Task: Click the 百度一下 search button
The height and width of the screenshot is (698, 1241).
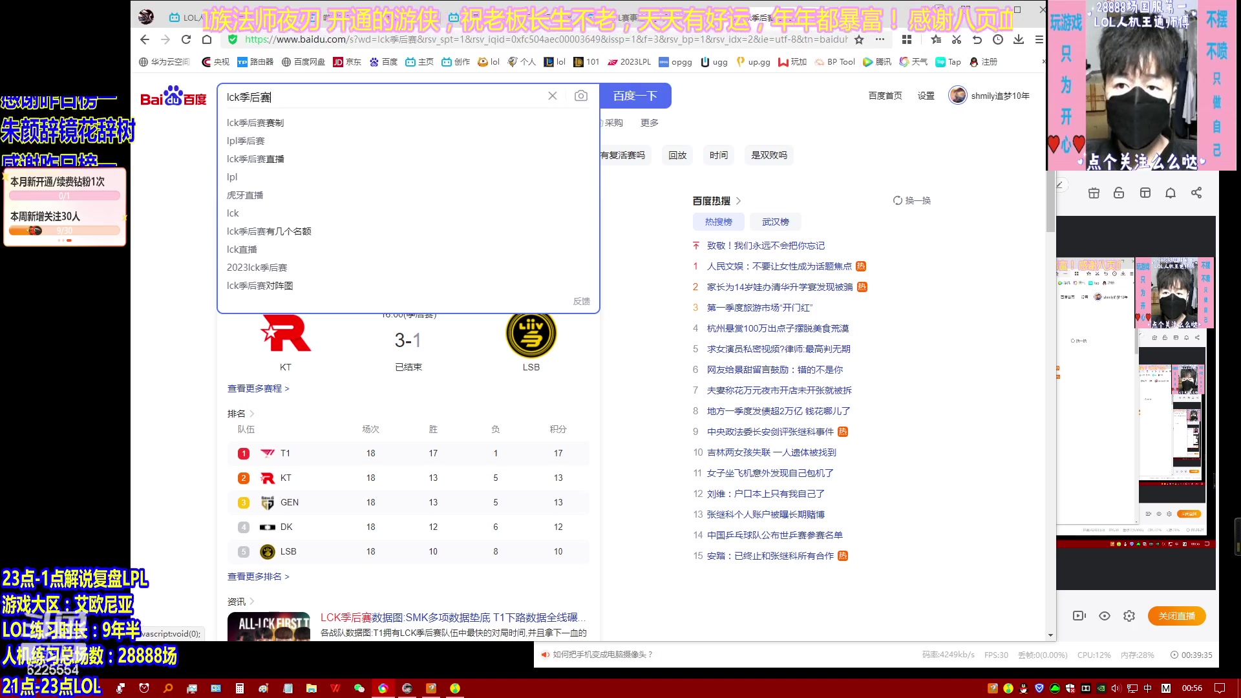Action: click(635, 96)
